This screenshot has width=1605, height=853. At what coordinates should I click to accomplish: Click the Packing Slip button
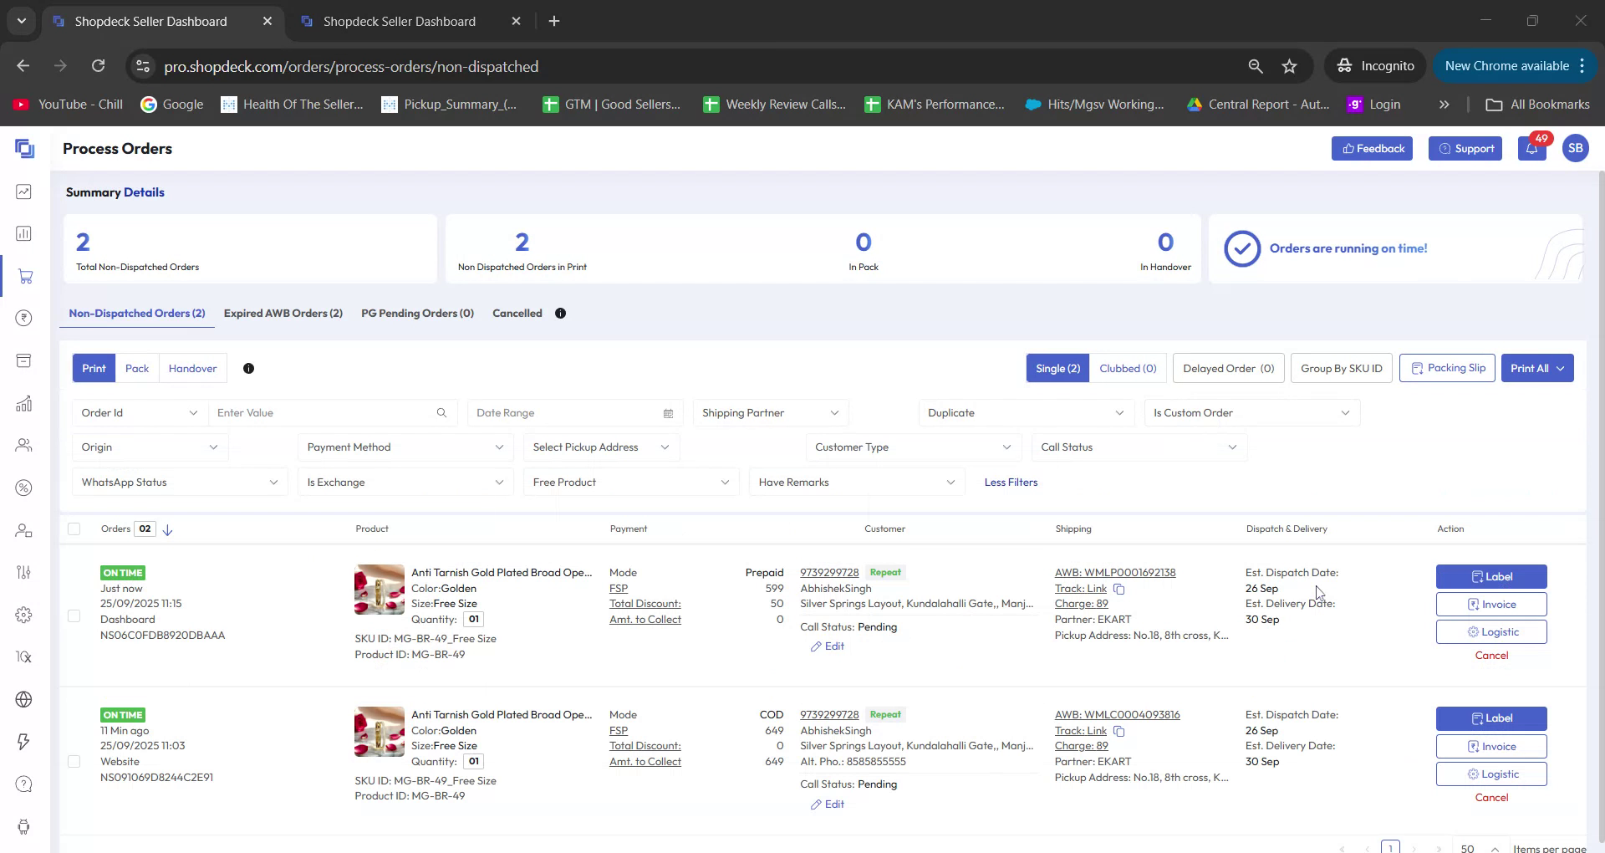pyautogui.click(x=1447, y=368)
